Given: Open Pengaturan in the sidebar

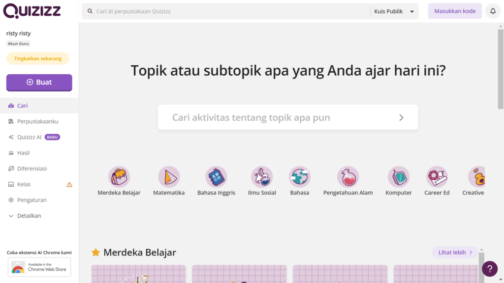Looking at the screenshot, I should tap(39, 200).
